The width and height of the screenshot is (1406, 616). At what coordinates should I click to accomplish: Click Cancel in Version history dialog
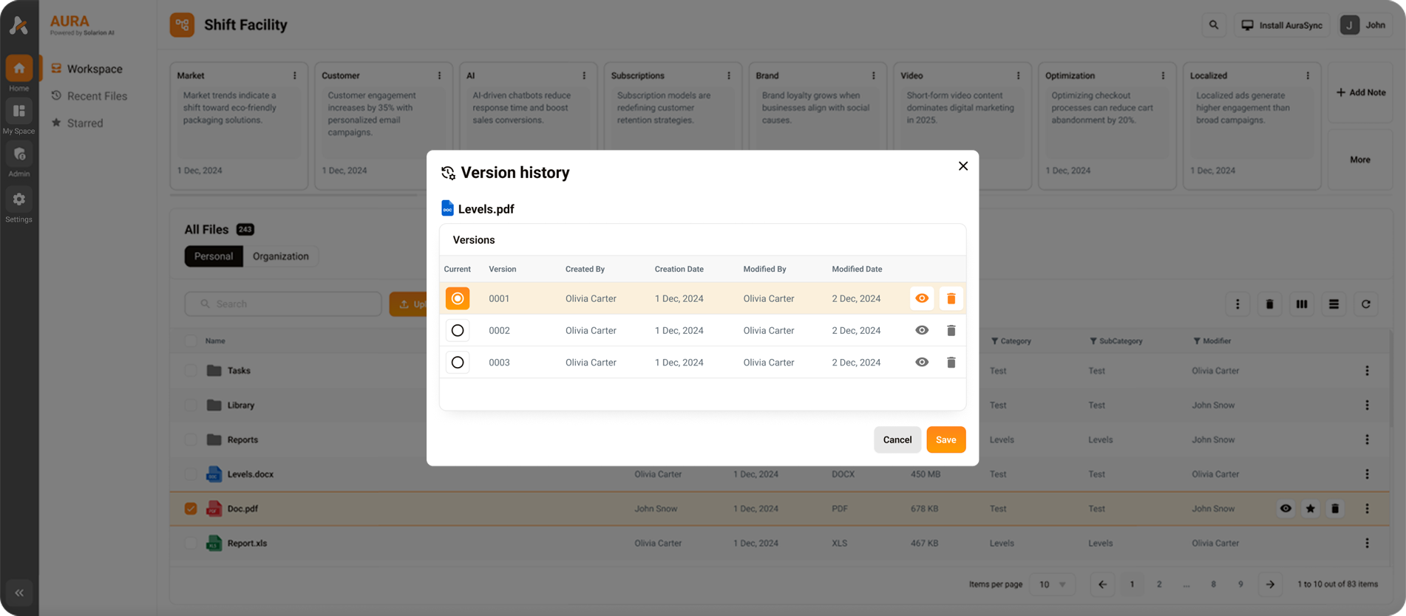pyautogui.click(x=897, y=440)
